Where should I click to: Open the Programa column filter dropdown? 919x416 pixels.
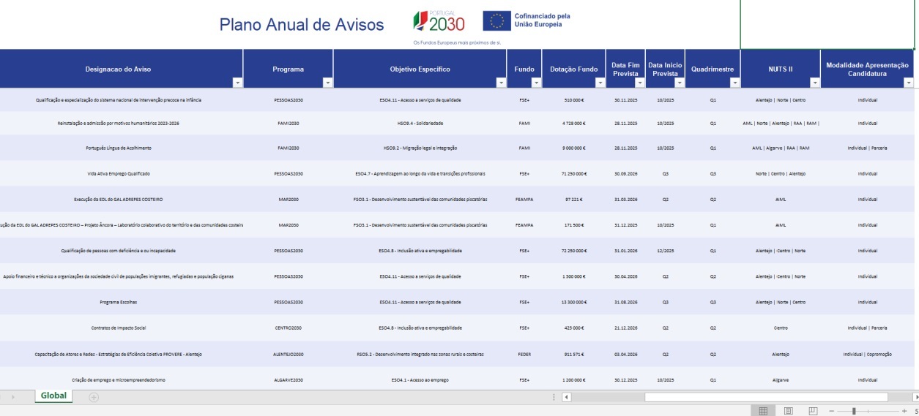[327, 83]
